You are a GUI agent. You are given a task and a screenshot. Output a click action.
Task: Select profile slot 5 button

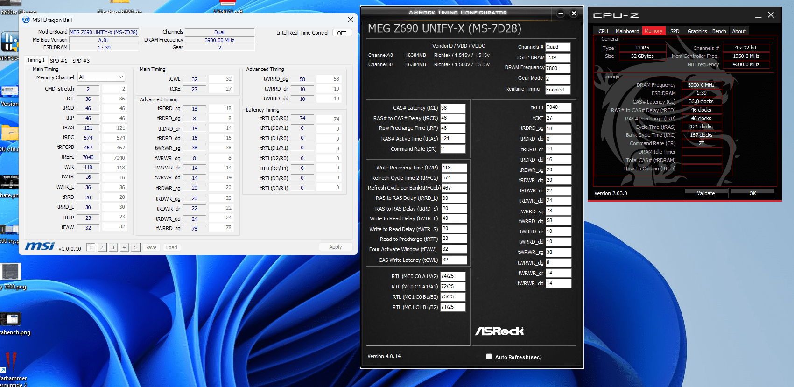tap(135, 247)
